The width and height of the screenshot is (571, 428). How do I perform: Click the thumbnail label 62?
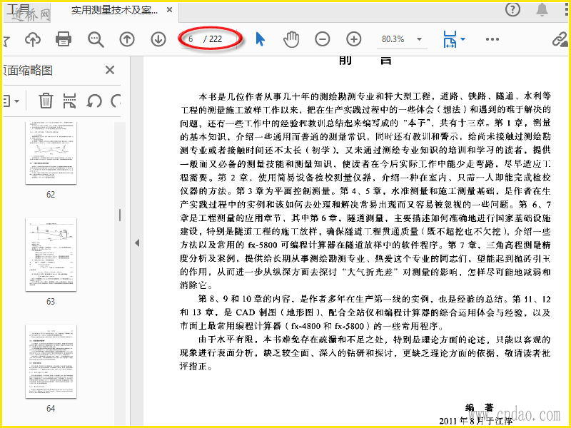(x=51, y=194)
